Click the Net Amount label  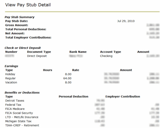[15, 33]
